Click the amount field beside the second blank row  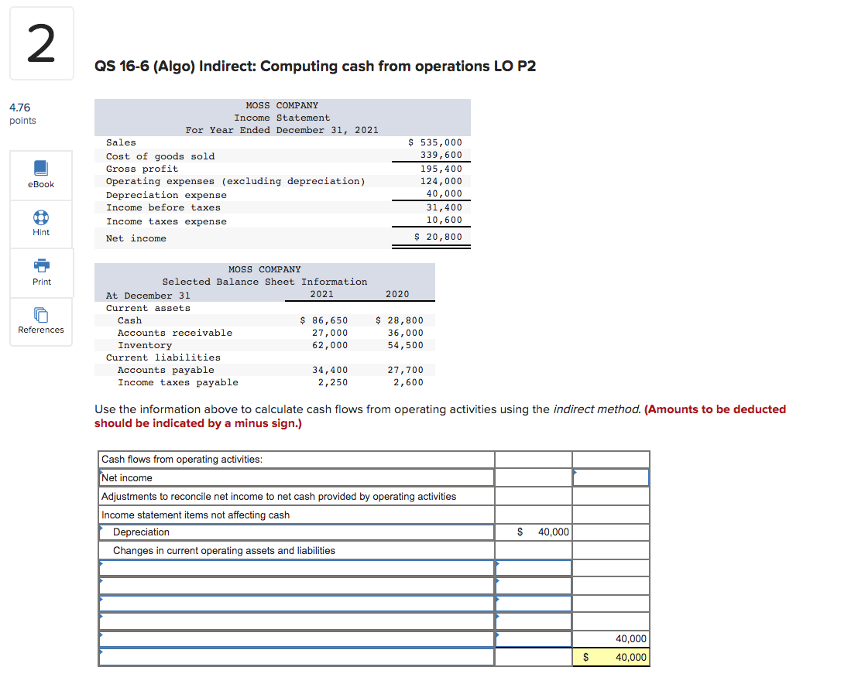pyautogui.click(x=534, y=586)
